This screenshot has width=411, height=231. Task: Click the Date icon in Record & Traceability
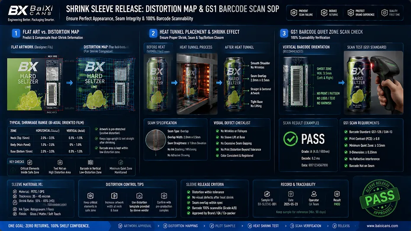[x=291, y=194]
